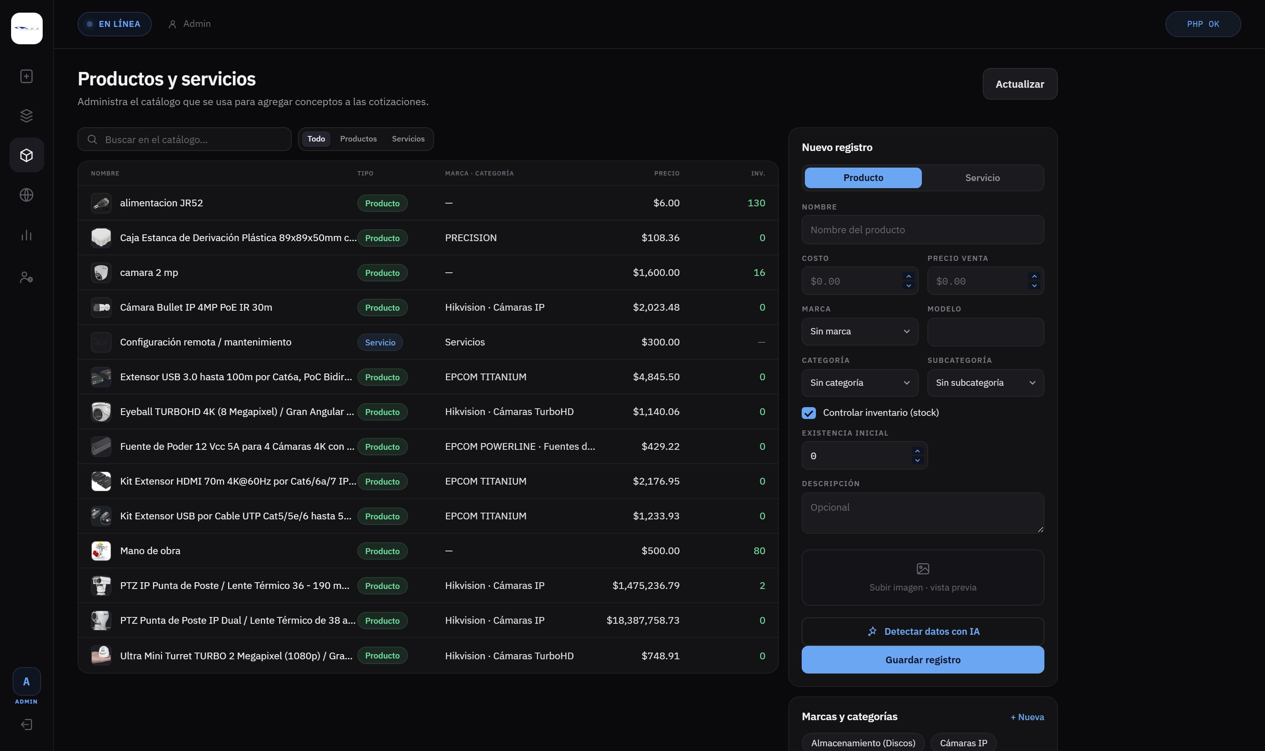Viewport: 1265px width, 751px height.
Task: Switch new record type to Servicio
Action: click(x=982, y=177)
